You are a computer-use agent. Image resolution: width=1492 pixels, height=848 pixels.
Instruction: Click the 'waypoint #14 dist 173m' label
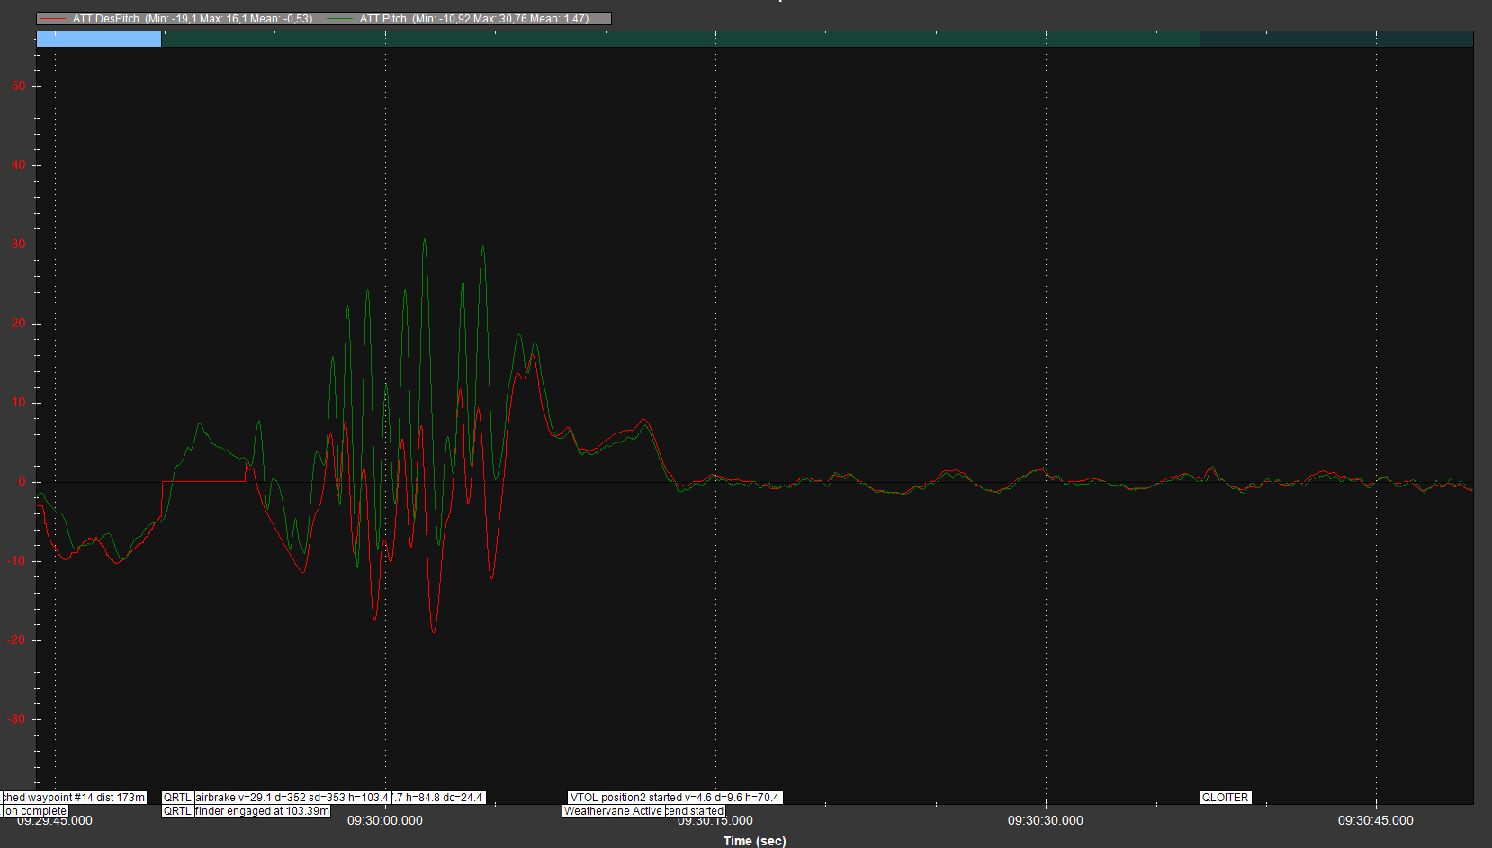click(73, 798)
